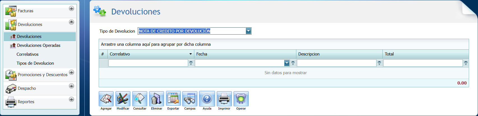
Task: Select the Devoluciones submenu item
Action: click(x=40, y=37)
